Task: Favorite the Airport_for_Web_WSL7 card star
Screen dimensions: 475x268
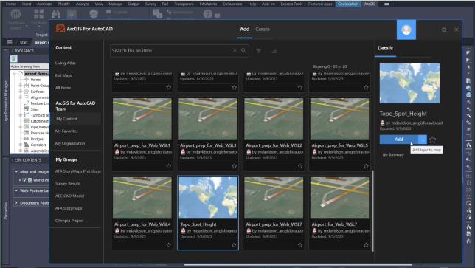Action: click(366, 245)
